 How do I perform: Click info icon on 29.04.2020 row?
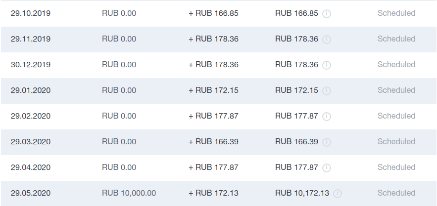tap(327, 167)
